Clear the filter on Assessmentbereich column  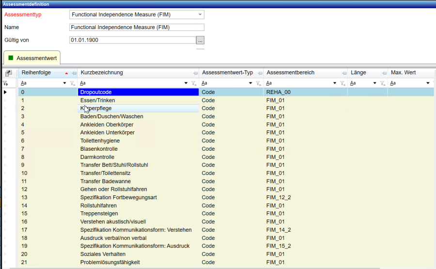pos(343,83)
